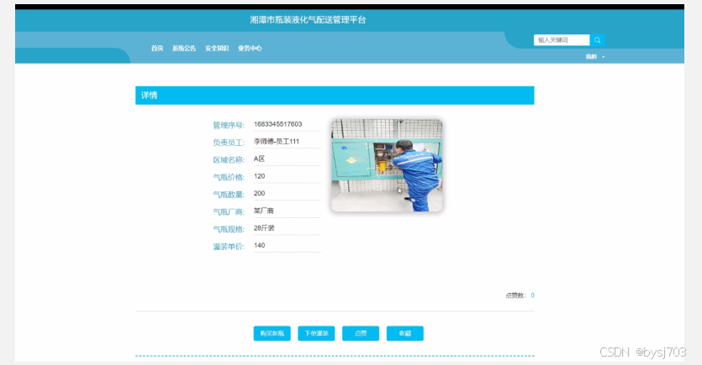
Task: Click the 负责员工 field label
Action: point(229,143)
